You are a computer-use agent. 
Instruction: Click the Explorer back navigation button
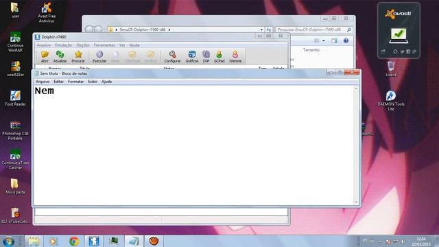pyautogui.click(x=89, y=29)
